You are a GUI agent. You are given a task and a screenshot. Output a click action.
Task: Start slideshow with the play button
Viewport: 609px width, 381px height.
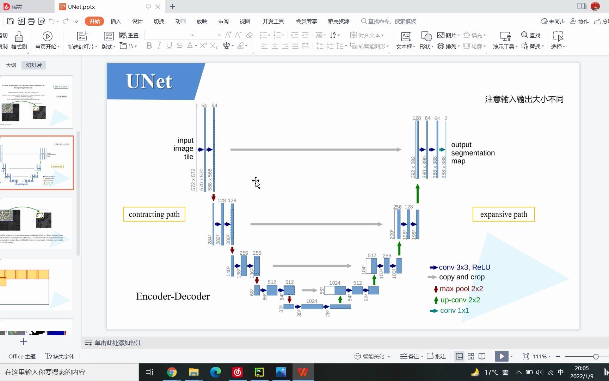501,356
